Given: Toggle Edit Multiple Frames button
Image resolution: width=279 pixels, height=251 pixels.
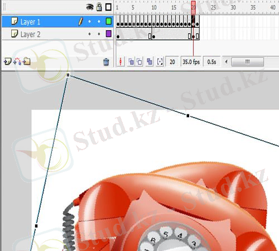Looking at the screenshot, I should pyautogui.click(x=150, y=61).
